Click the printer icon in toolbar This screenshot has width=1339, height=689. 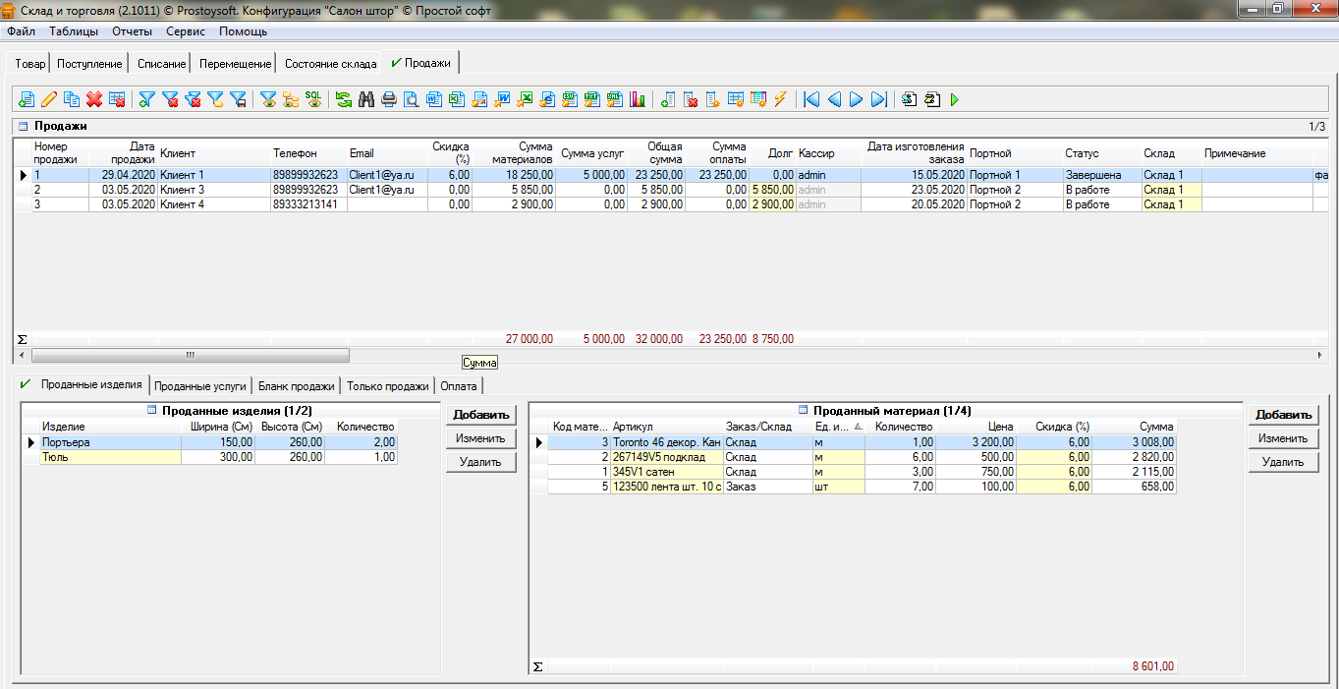pos(389,99)
